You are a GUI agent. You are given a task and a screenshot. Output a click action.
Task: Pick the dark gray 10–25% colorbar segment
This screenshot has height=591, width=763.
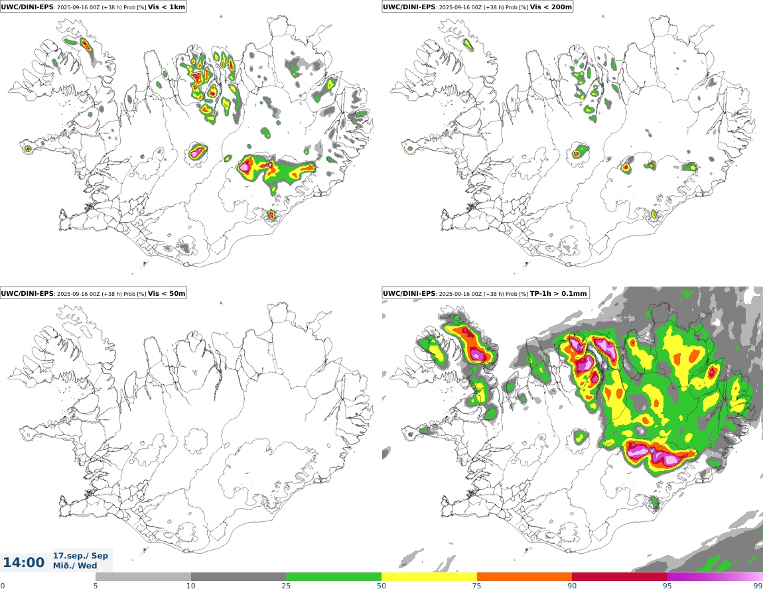point(238,576)
